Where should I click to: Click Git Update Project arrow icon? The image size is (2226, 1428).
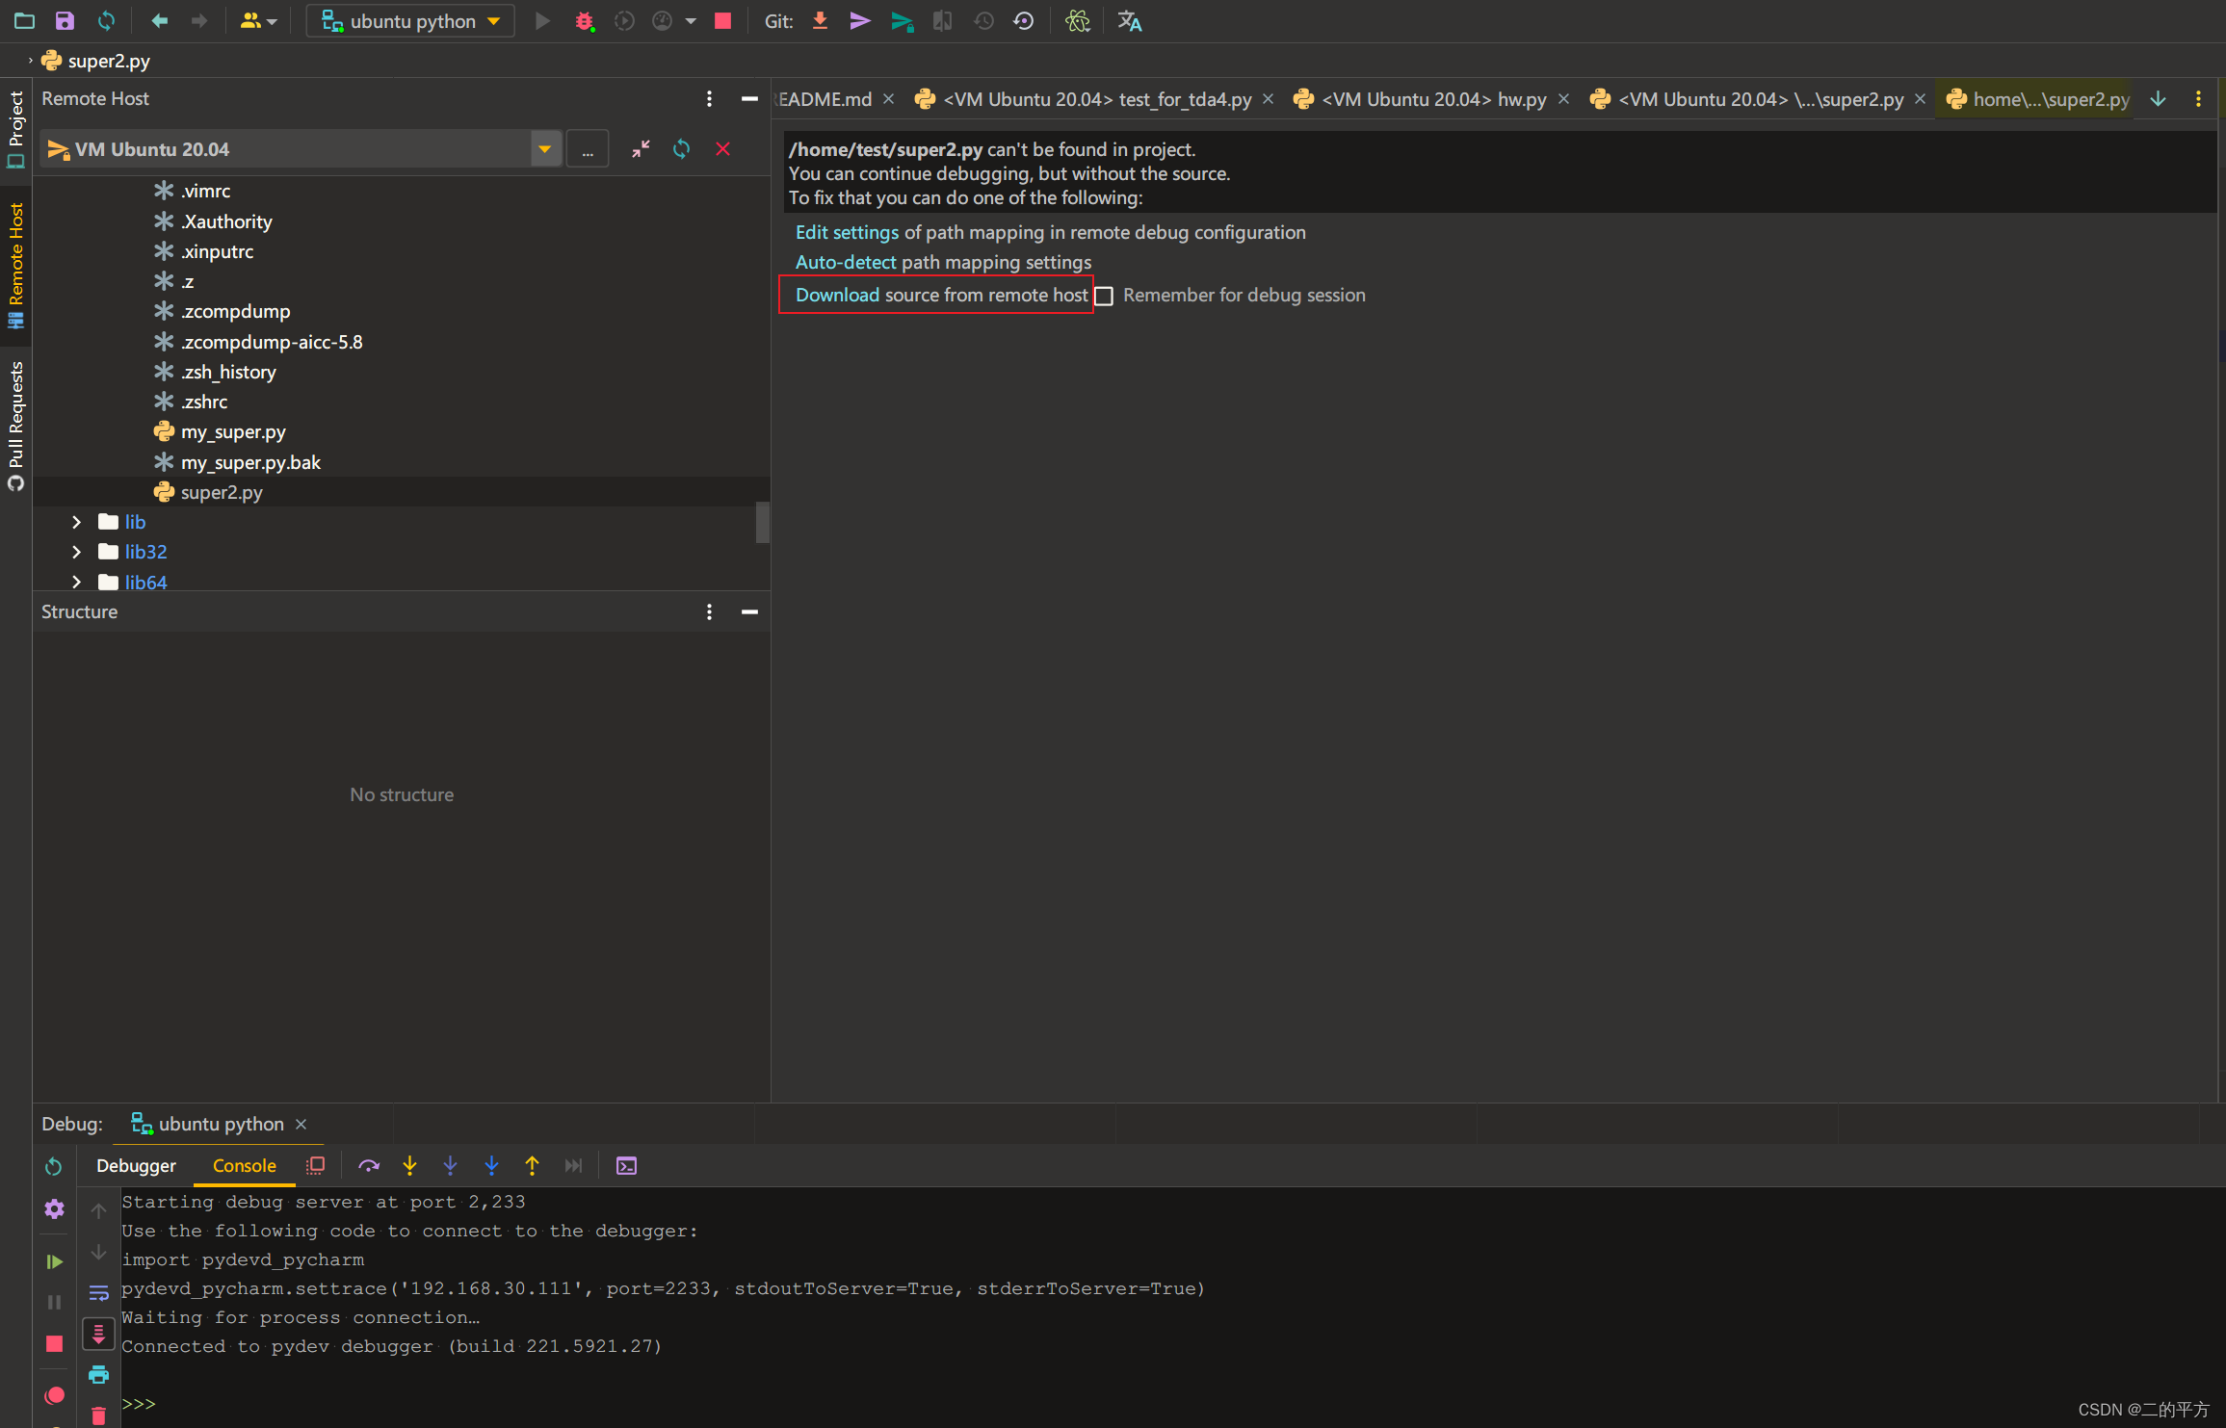820,21
